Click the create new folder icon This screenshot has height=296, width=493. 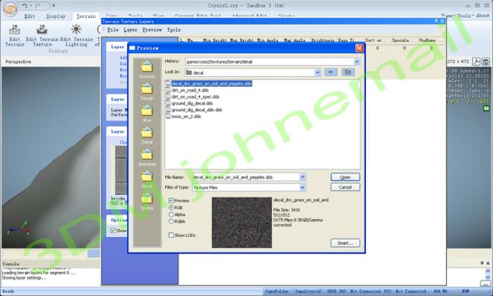348,73
